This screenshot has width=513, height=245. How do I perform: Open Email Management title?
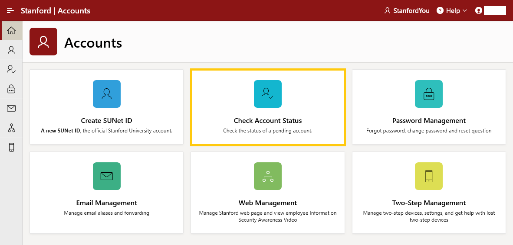click(x=107, y=203)
